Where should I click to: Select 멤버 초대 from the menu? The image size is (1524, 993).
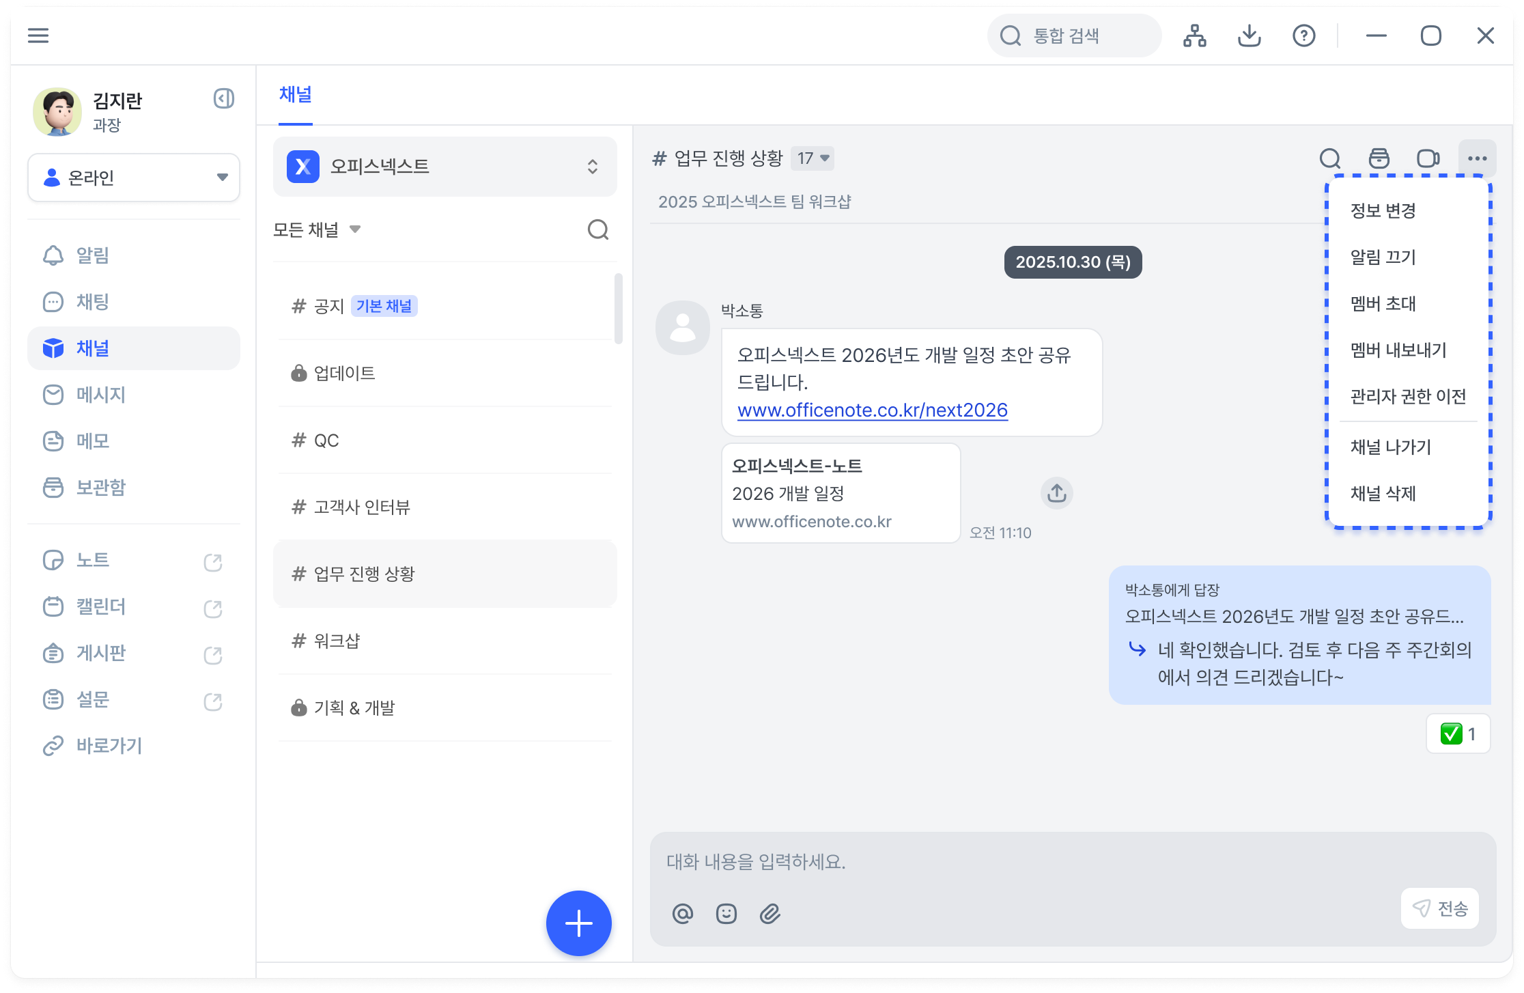pyautogui.click(x=1383, y=304)
